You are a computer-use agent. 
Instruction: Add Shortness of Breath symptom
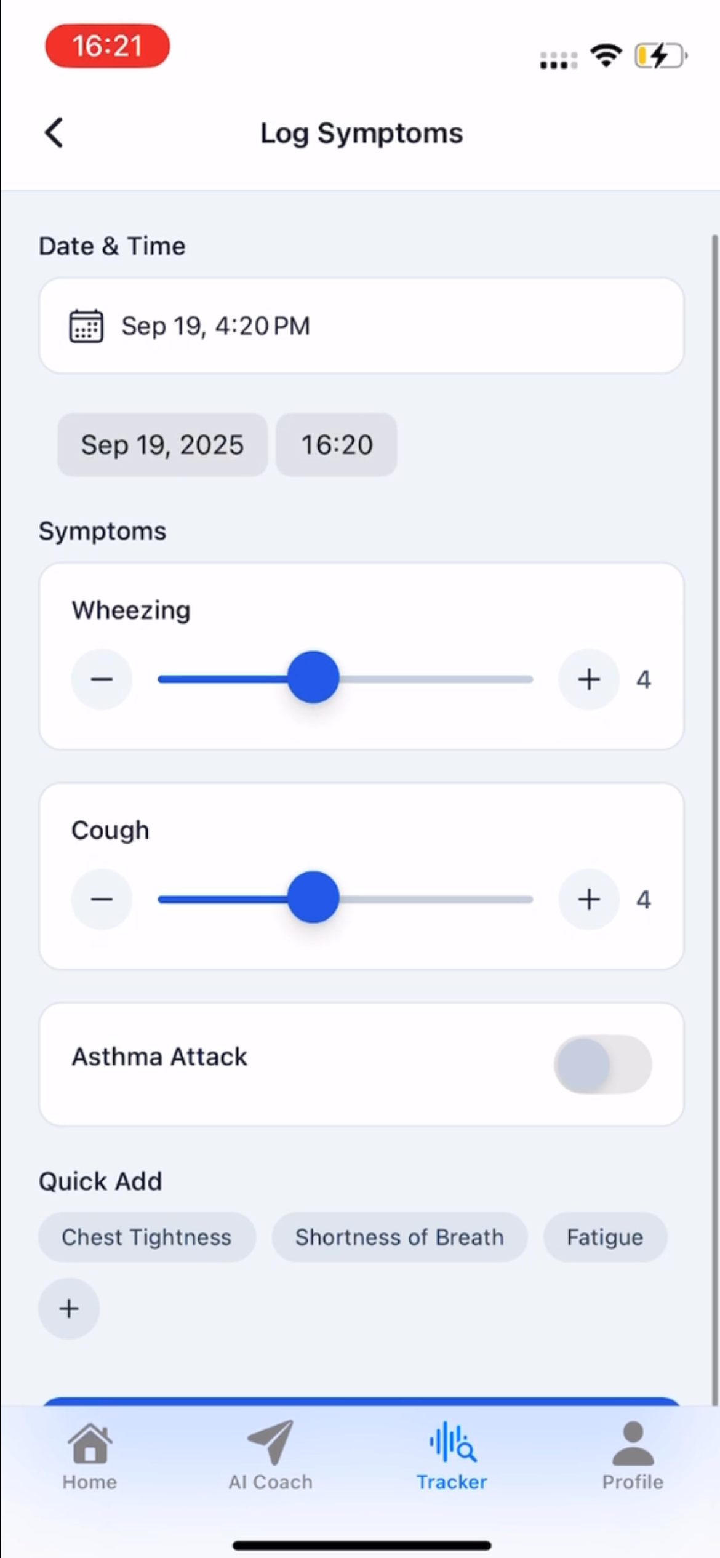point(399,1237)
